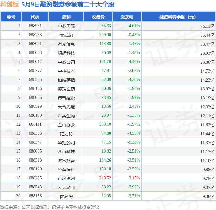
Task: Click the 5月9日融资融券余额前二十大个股 heading
Action: (68, 4)
